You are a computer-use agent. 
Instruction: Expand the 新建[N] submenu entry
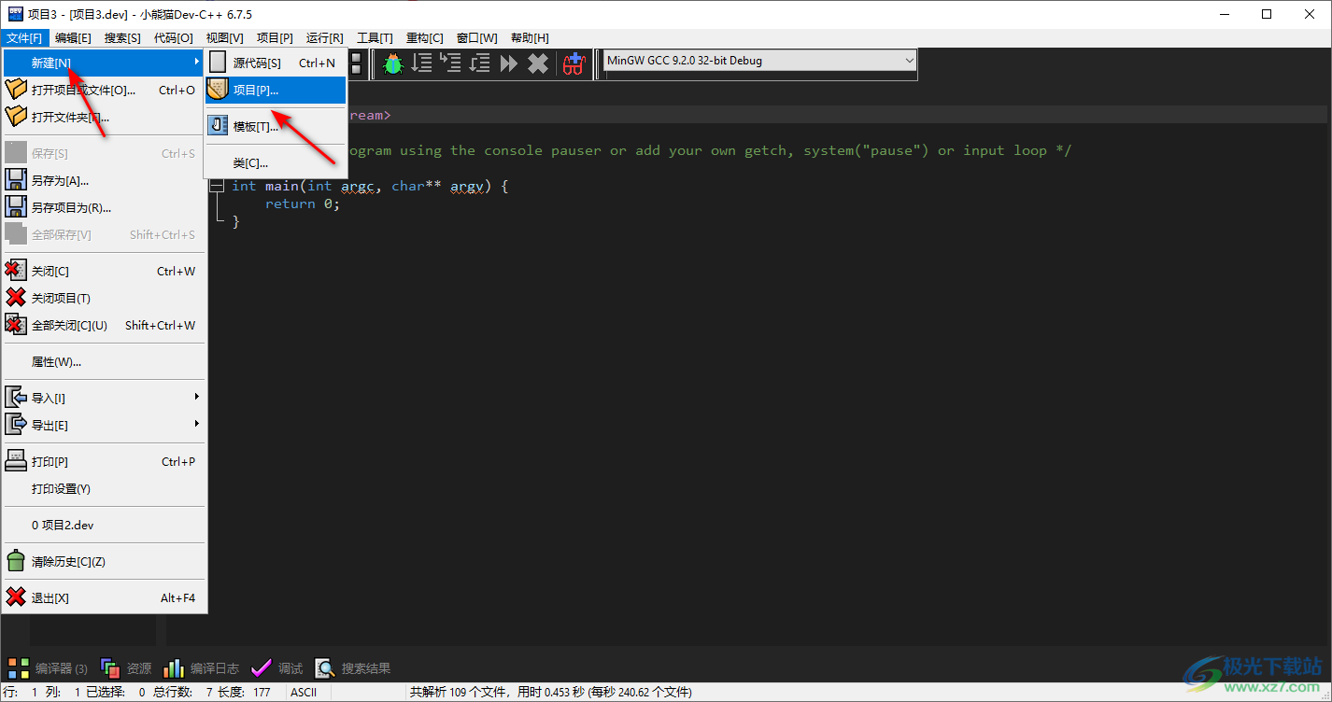point(104,63)
